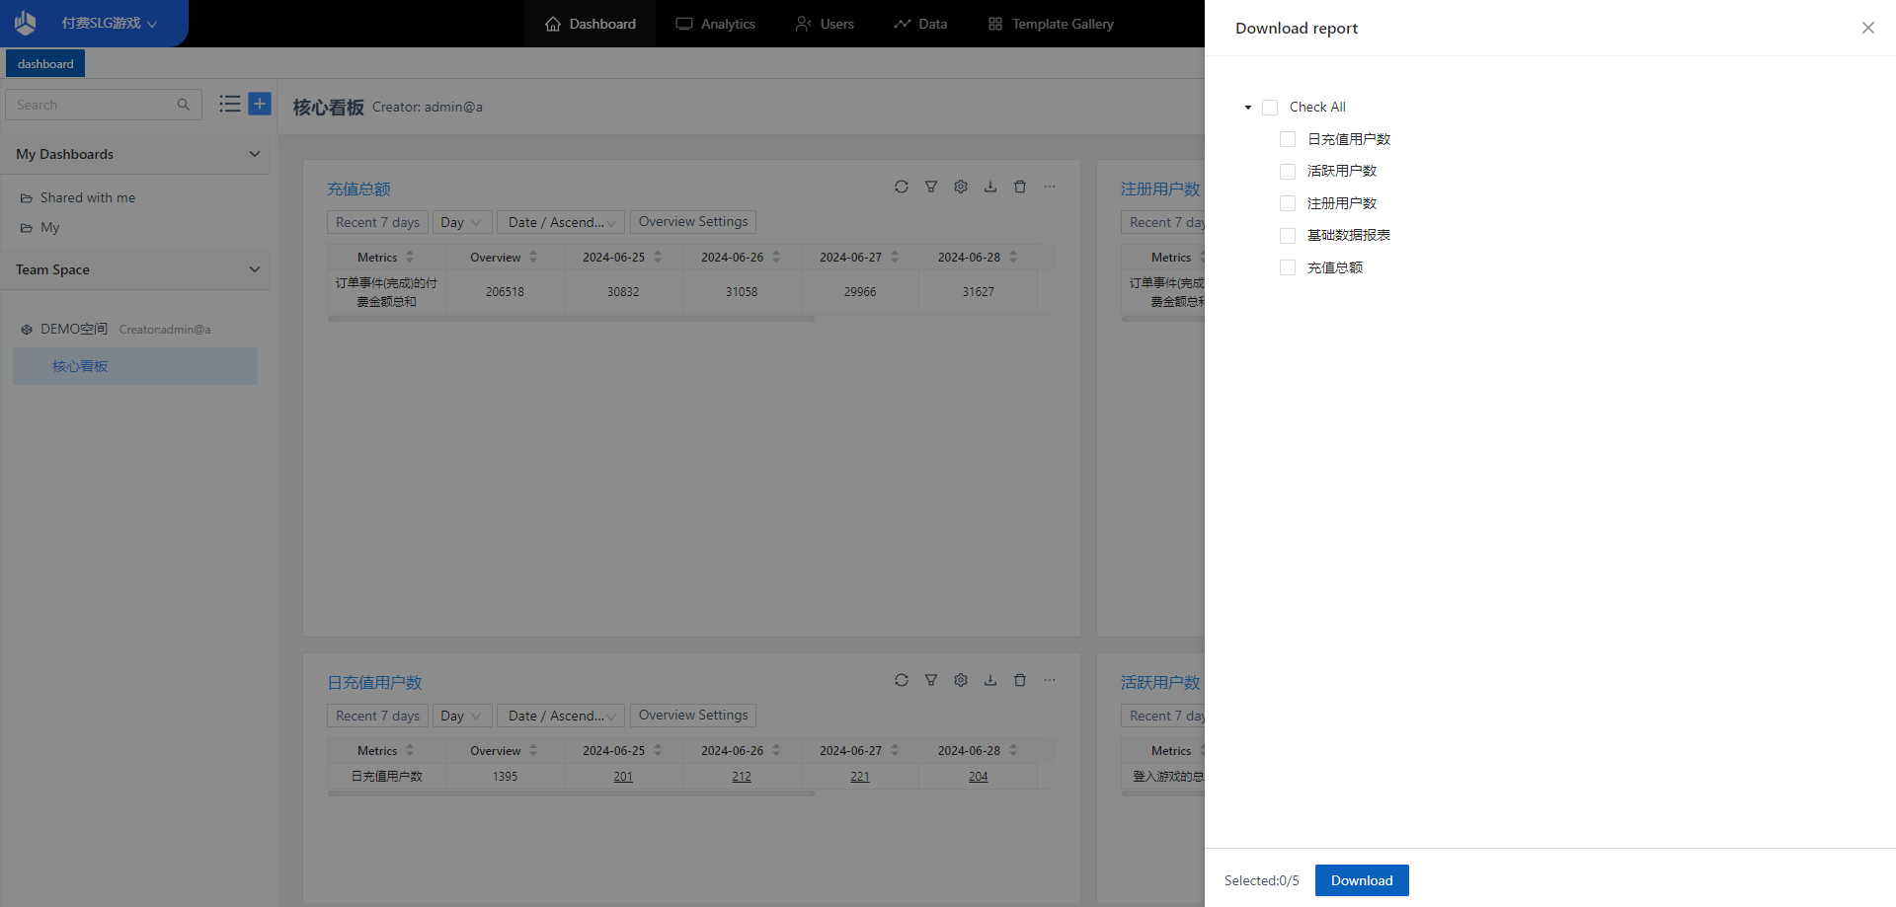Open Day dropdown in 充值总额 card
Image resolution: width=1896 pixels, height=907 pixels.
pyautogui.click(x=461, y=222)
